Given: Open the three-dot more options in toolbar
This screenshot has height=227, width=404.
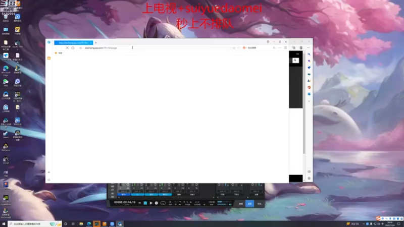Looking at the screenshot, I should pyautogui.click(x=280, y=48).
